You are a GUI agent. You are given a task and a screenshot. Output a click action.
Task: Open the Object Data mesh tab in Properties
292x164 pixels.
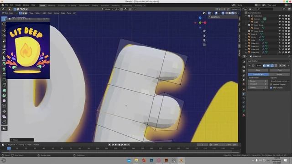point(244,111)
